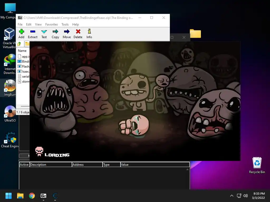Open the Windows Start menu
This screenshot has width=270, height=202.
(x=8, y=196)
